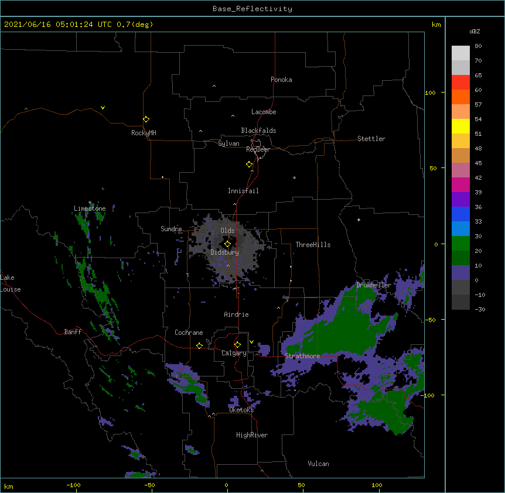Click the Lake Louise label
The image size is (505, 493).
coord(10,283)
